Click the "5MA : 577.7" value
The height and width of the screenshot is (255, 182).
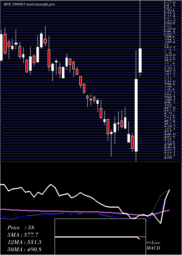23,235
